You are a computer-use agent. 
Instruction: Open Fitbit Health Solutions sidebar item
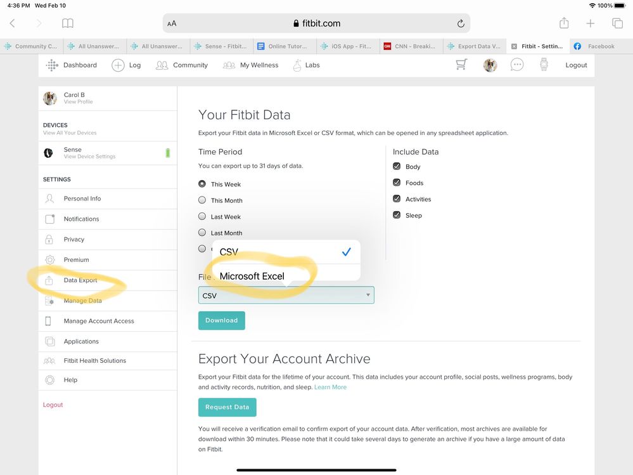108,361
